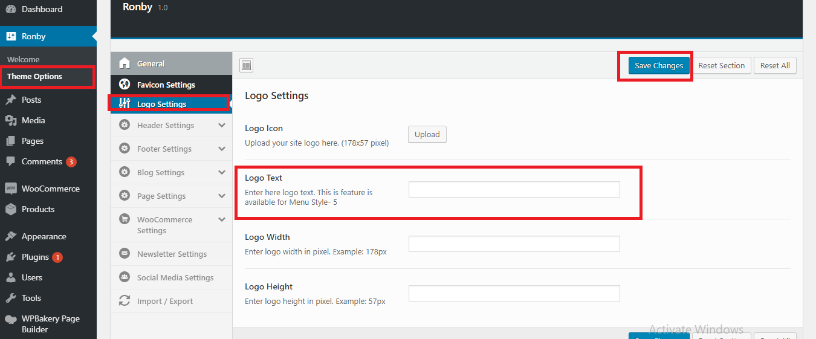816x339 pixels.
Task: Open the Users menu
Action: 48,277
